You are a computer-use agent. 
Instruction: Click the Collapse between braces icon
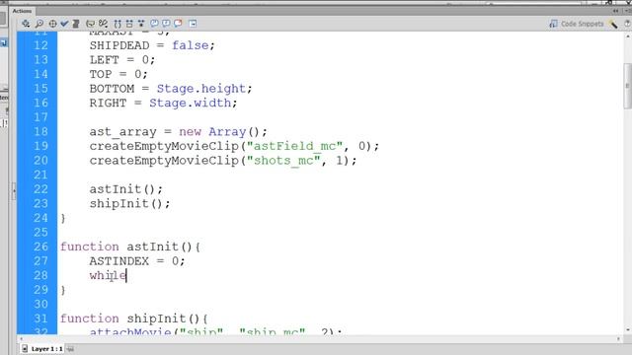(118, 24)
